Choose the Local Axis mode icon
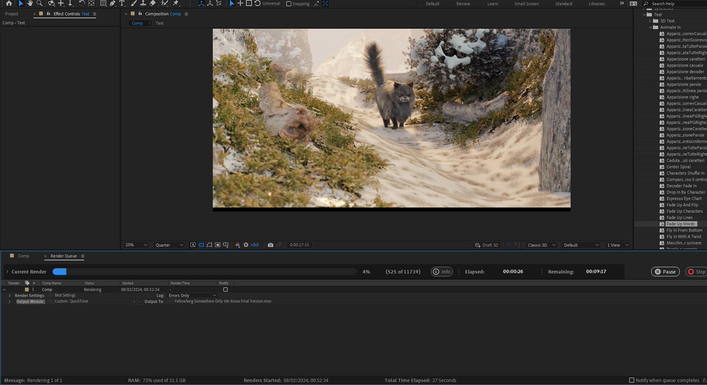The height and width of the screenshot is (385, 707). [x=202, y=4]
